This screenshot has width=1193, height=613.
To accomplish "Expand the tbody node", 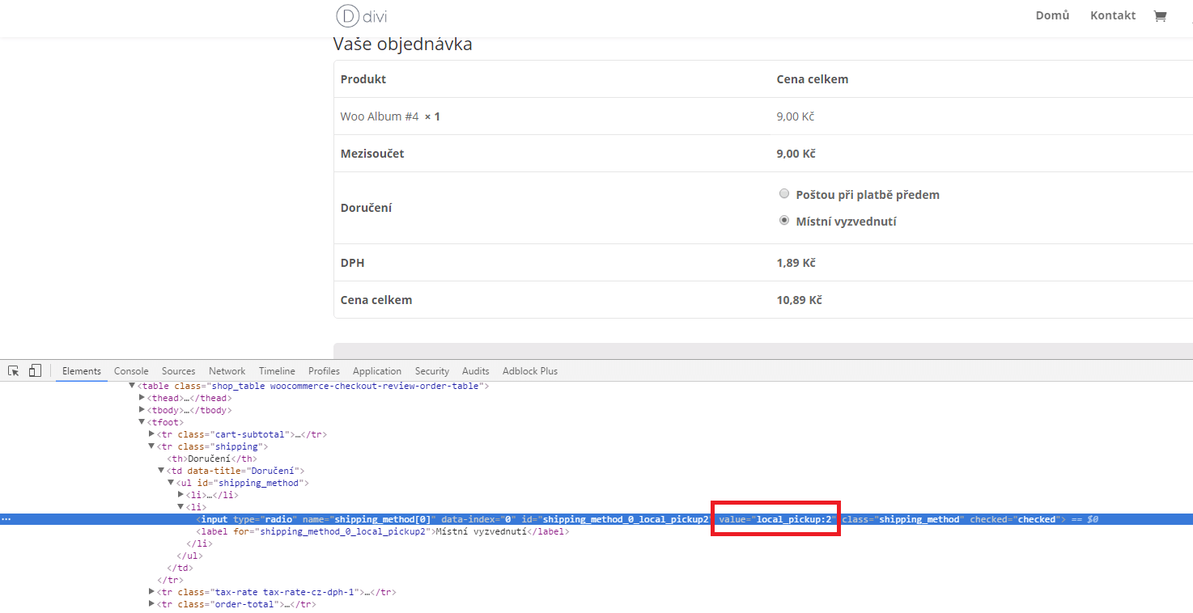I will [142, 410].
